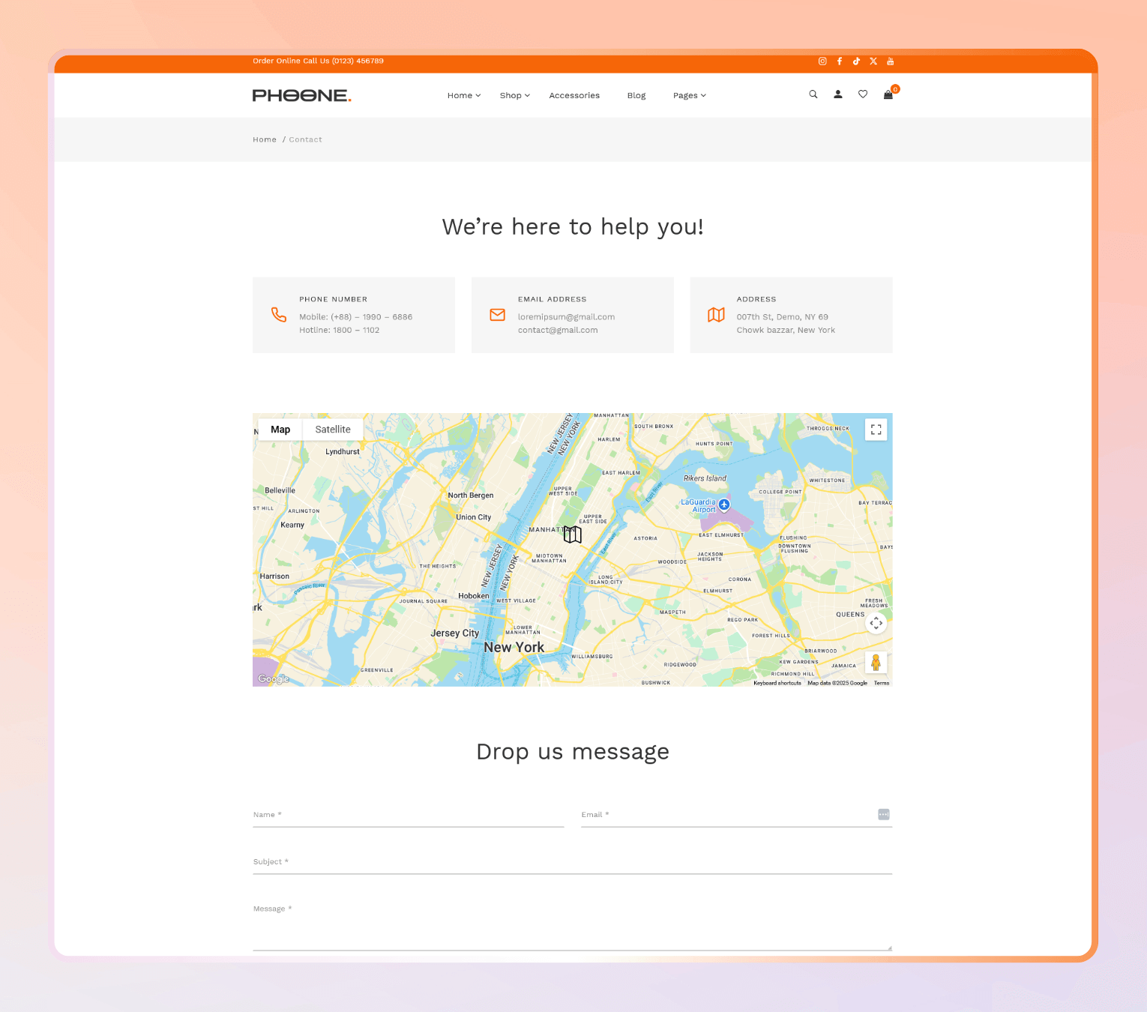Go to Home via the breadcrumb
The width and height of the screenshot is (1147, 1012).
click(x=265, y=139)
